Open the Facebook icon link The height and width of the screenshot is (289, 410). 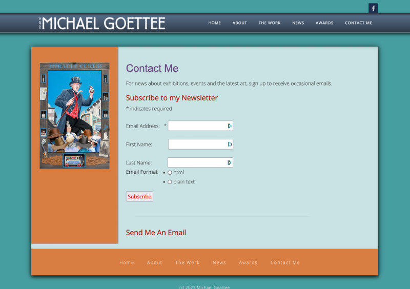tap(373, 8)
